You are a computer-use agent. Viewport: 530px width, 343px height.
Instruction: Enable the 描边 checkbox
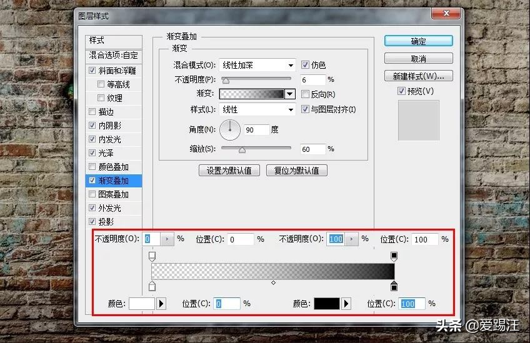pyautogui.click(x=92, y=111)
